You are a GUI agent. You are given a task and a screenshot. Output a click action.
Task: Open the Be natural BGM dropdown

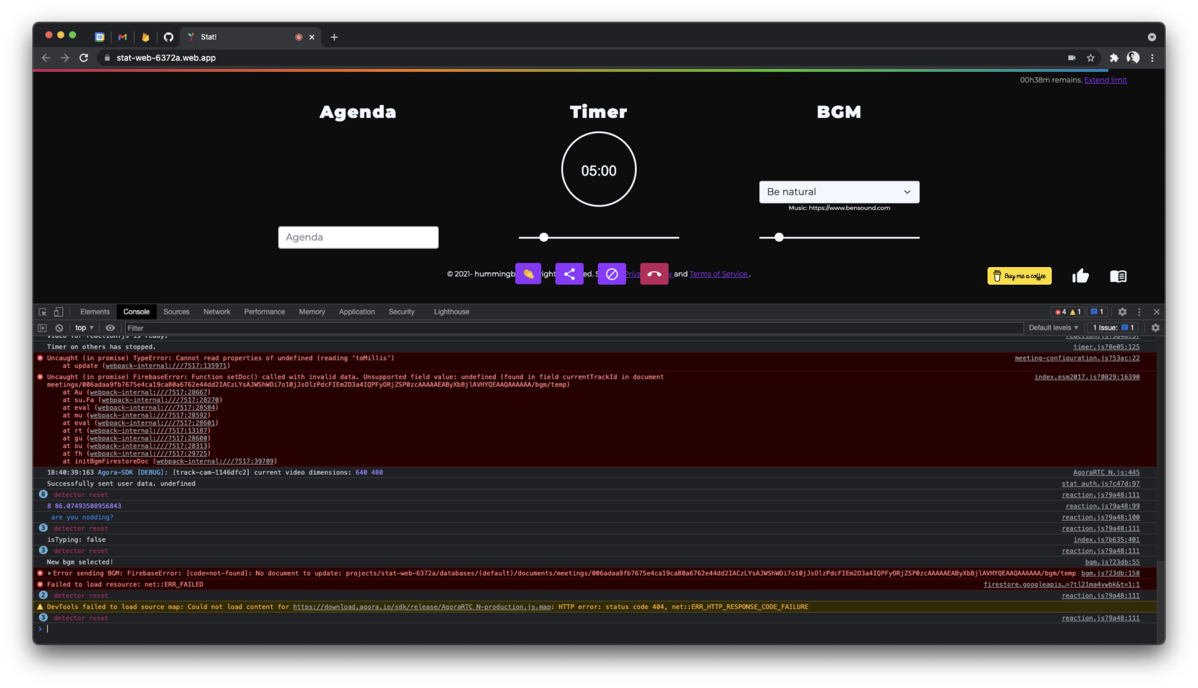[839, 192]
